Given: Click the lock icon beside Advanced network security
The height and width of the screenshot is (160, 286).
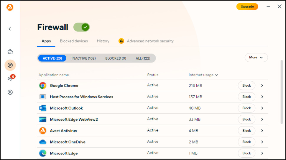Looking at the screenshot, I should click(x=121, y=41).
